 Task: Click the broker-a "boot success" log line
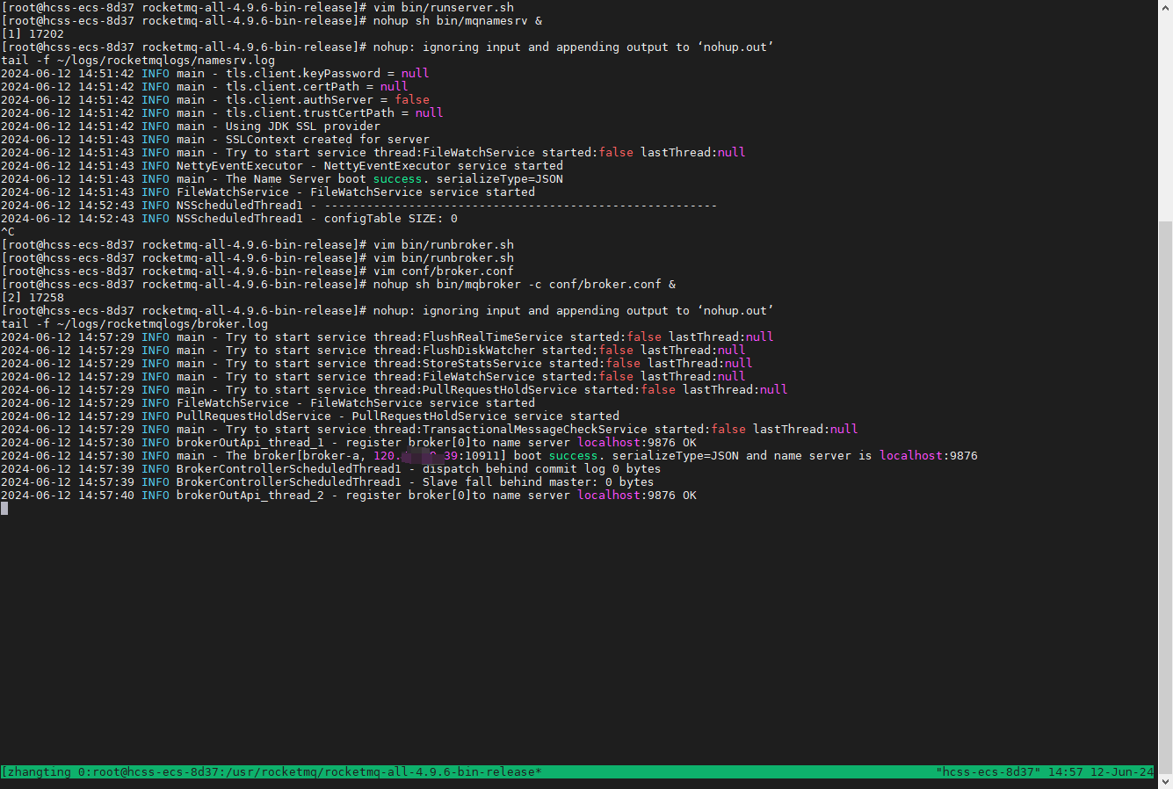click(489, 456)
